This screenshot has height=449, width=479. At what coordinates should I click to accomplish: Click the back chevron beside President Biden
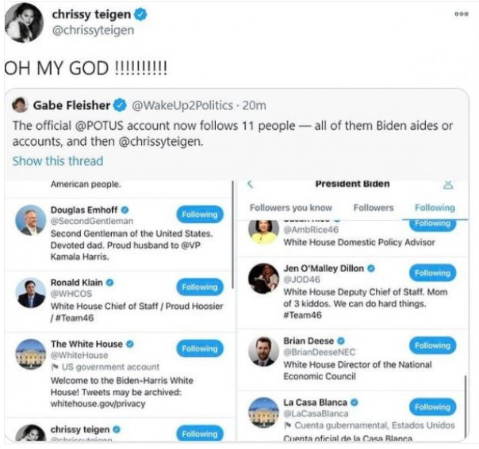pos(251,184)
